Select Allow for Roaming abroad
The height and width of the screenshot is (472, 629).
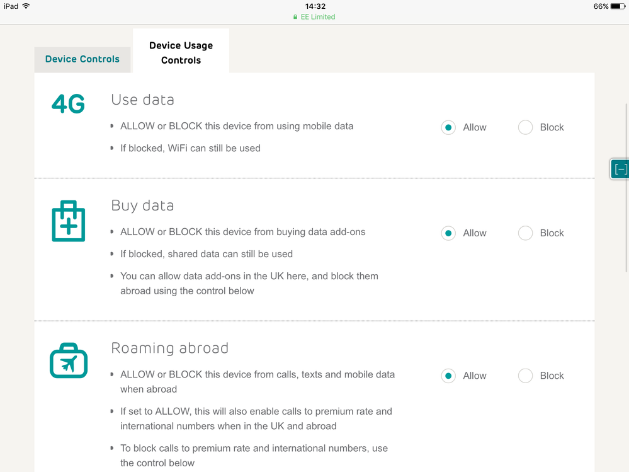pyautogui.click(x=448, y=376)
